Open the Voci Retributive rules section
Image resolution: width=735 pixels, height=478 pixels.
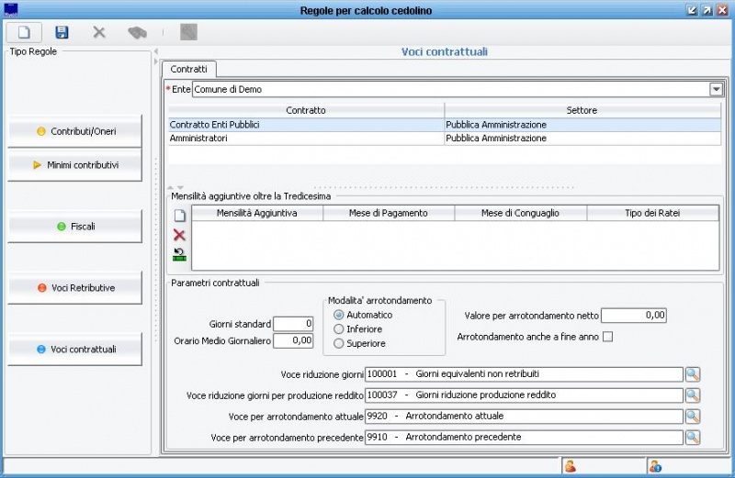pos(75,287)
